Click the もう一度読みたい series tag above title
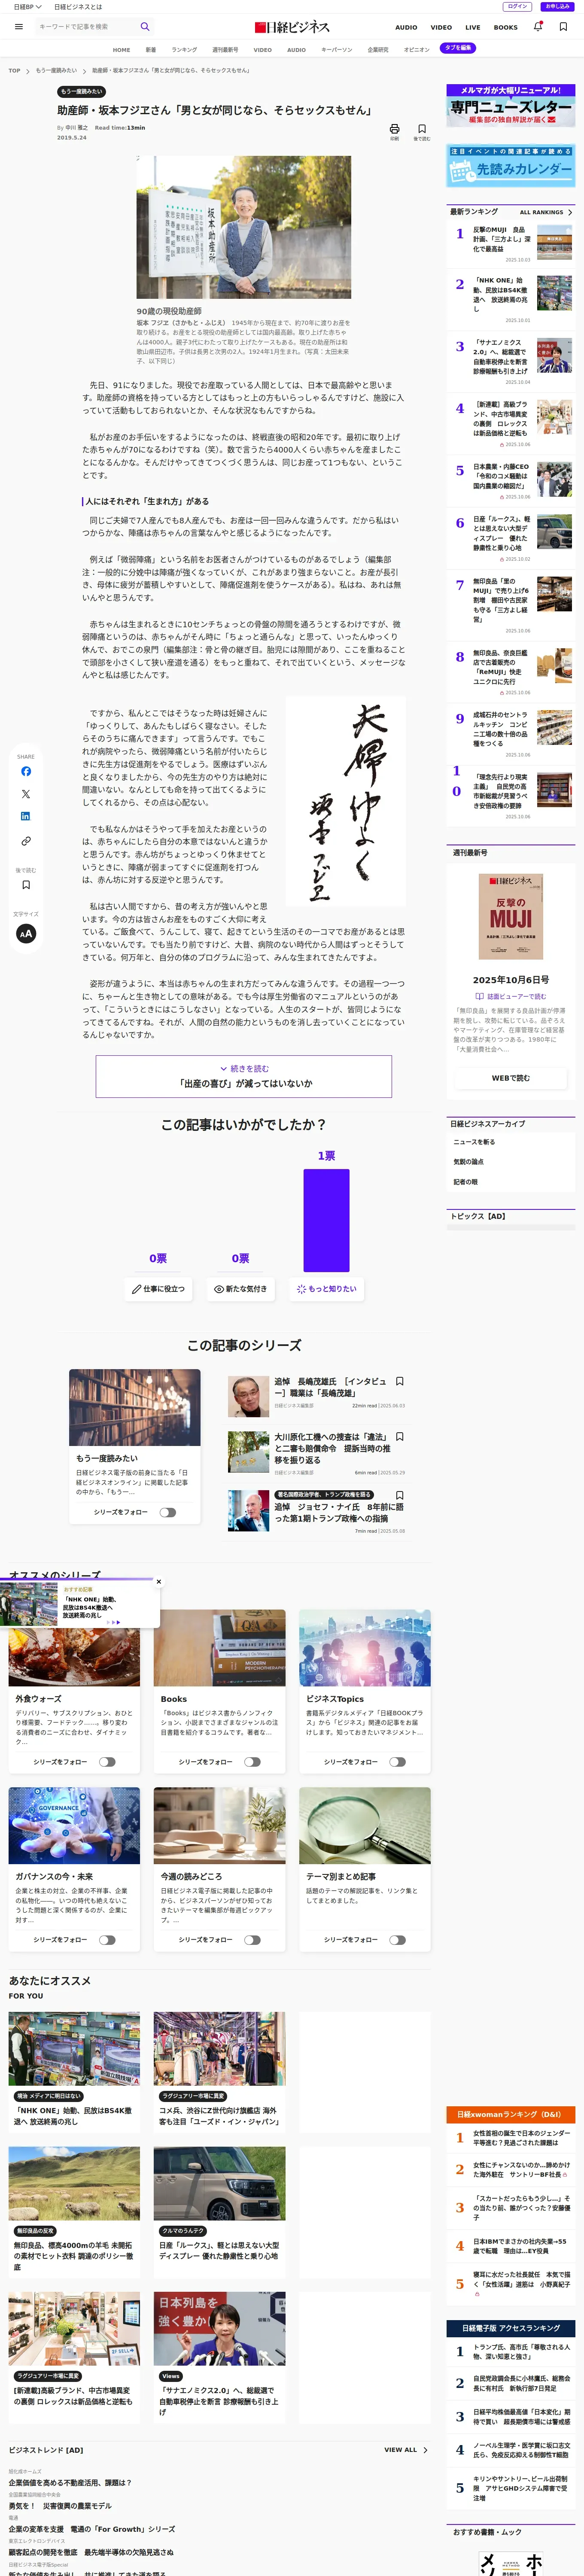This screenshot has height=2576, width=584. (x=82, y=92)
